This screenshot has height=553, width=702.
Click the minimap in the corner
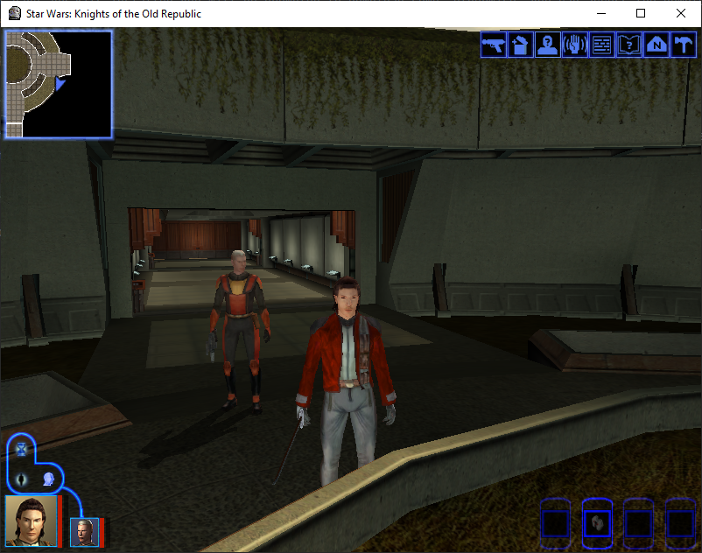point(58,84)
